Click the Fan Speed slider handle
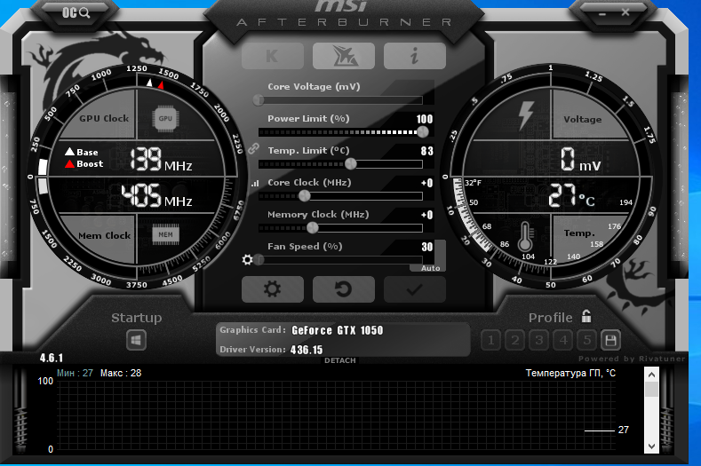The image size is (701, 466). pyautogui.click(x=259, y=259)
